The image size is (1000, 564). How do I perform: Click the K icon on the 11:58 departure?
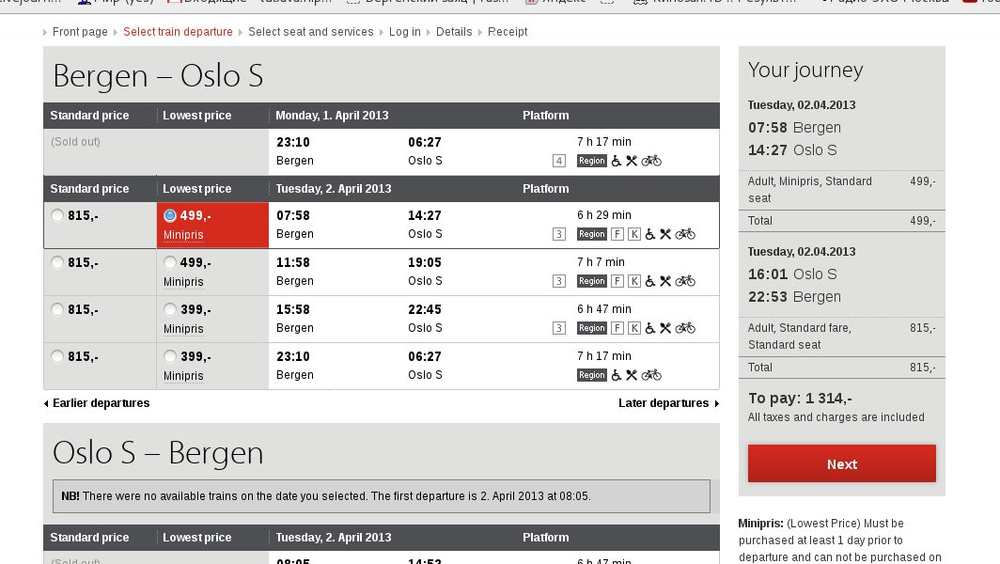point(634,281)
